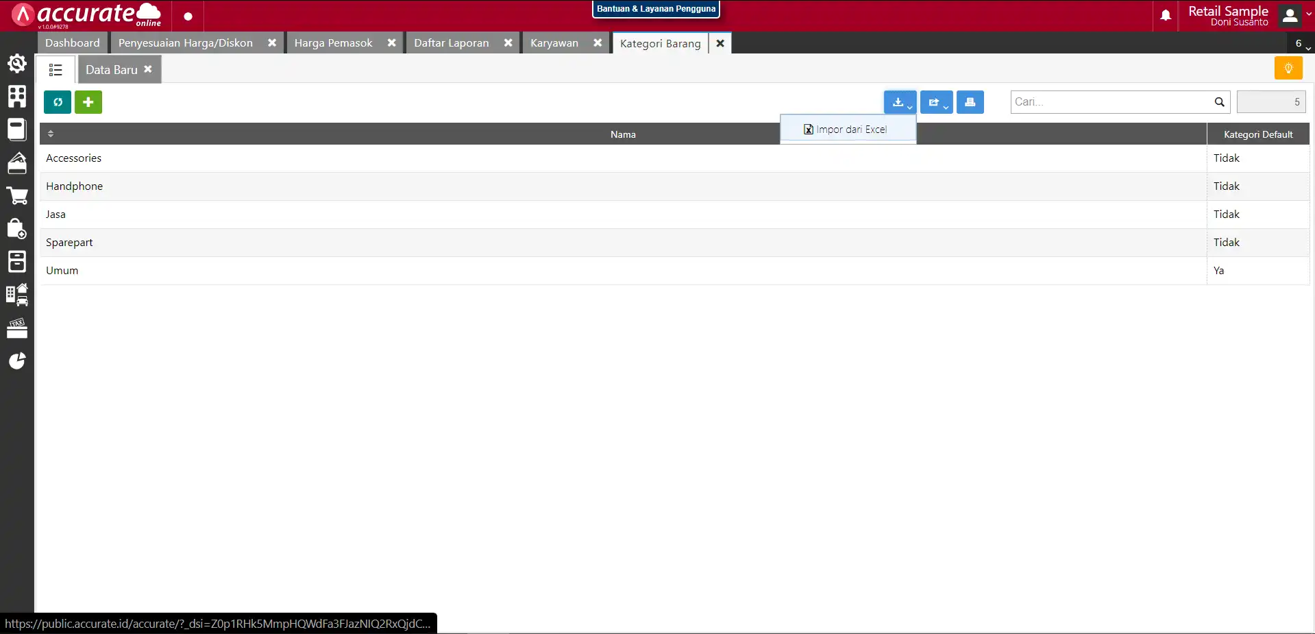Open the Handphone category row
1315x634 pixels.
point(74,186)
